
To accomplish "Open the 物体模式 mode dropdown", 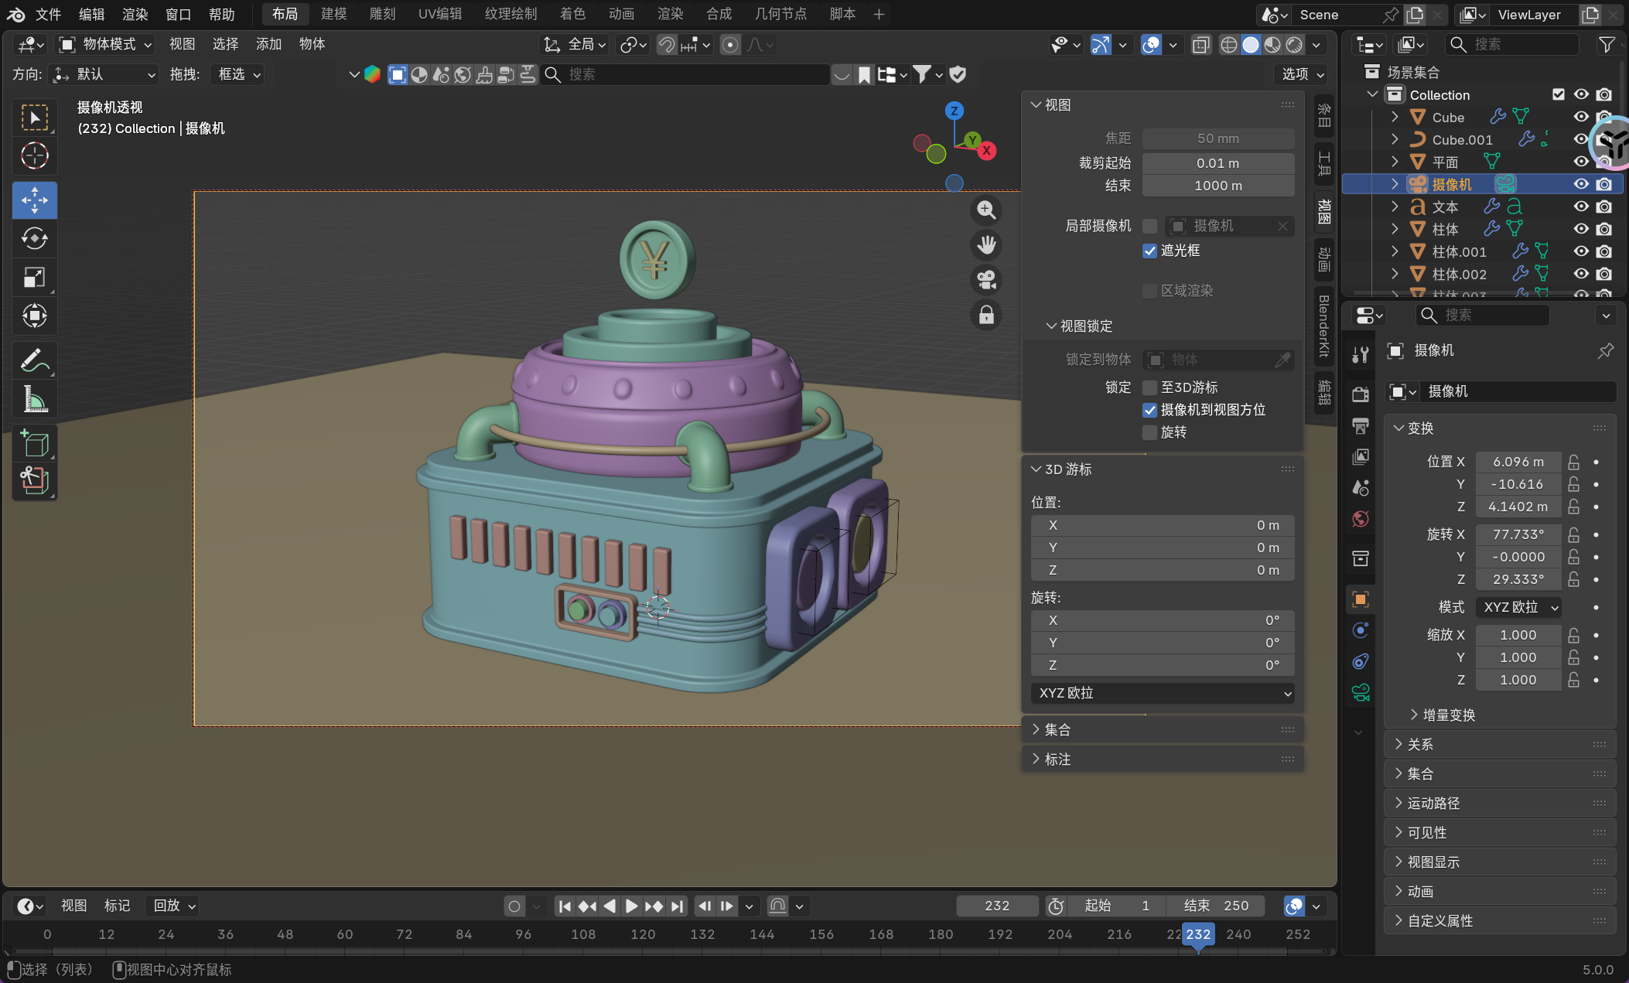I will (x=107, y=44).
